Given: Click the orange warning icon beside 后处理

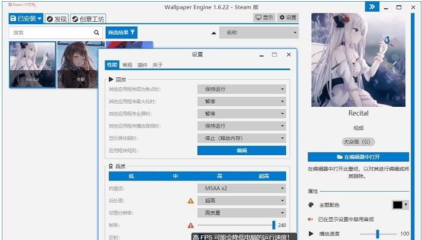Looking at the screenshot, I should coord(190,201).
